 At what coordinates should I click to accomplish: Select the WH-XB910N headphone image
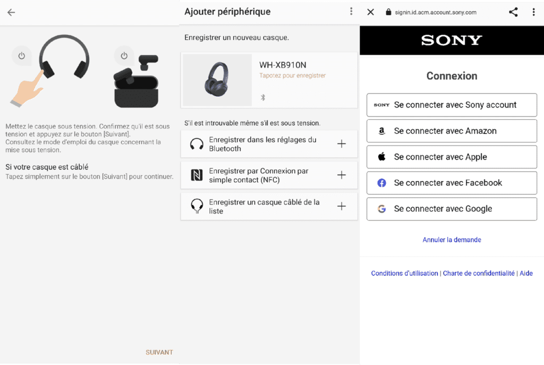click(217, 80)
